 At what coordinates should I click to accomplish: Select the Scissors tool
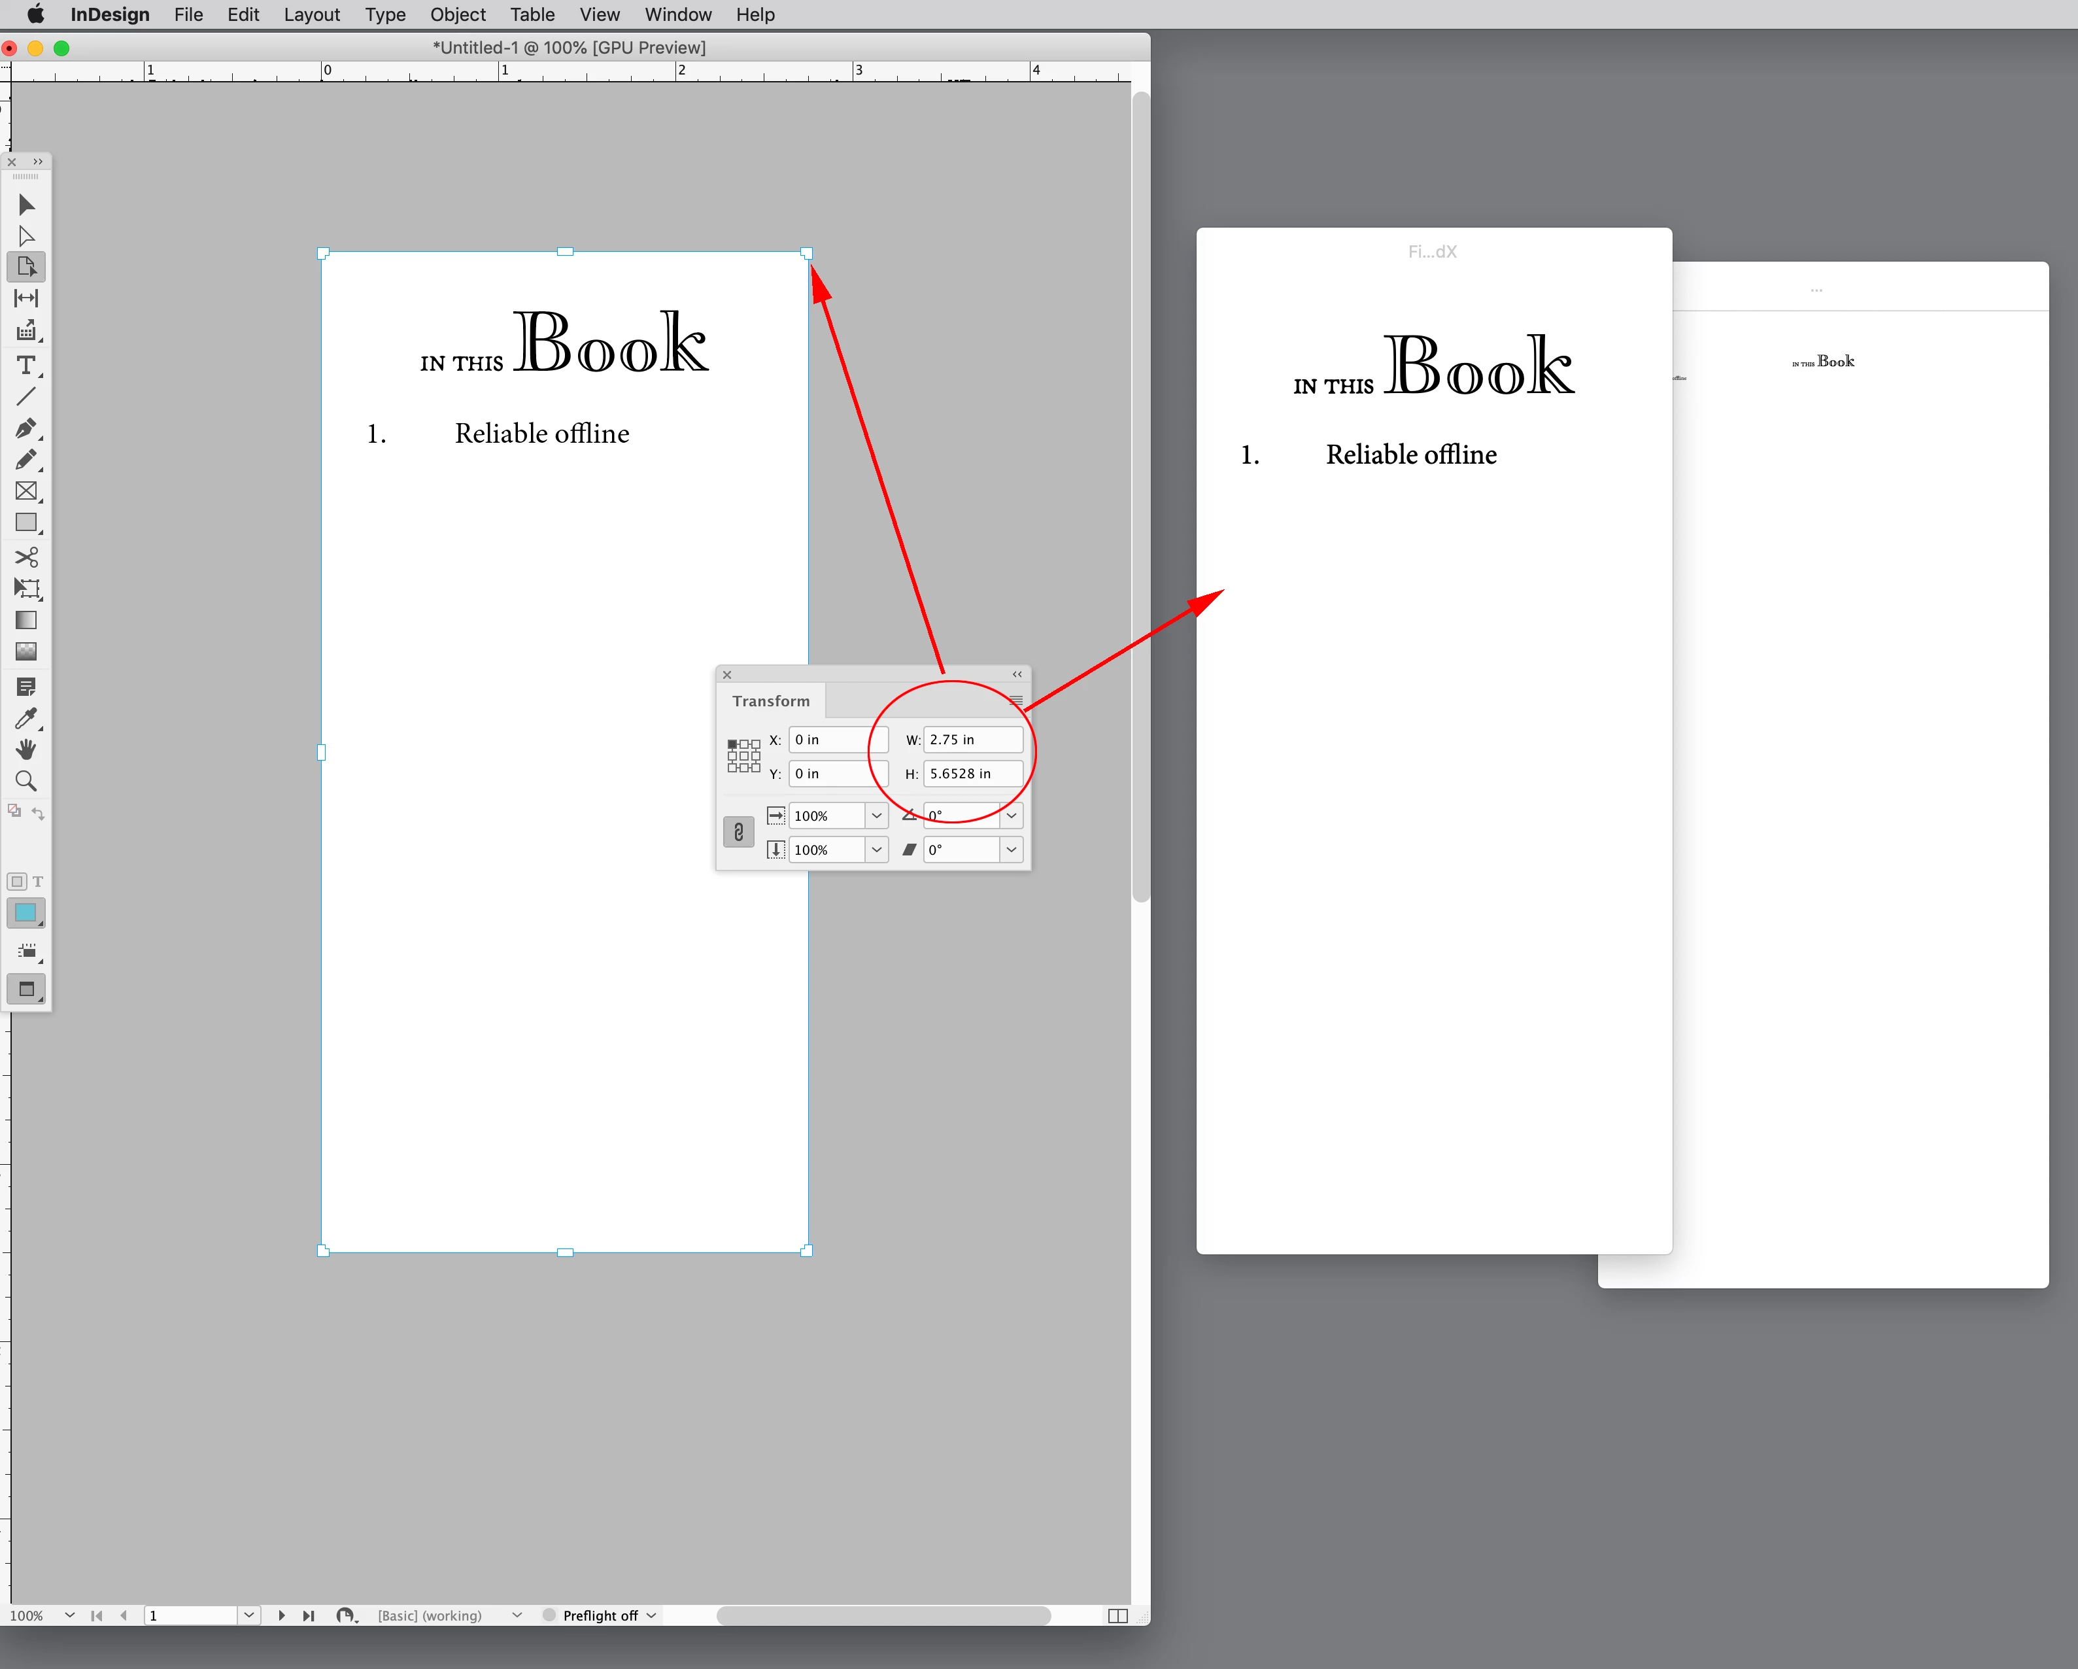pyautogui.click(x=26, y=557)
